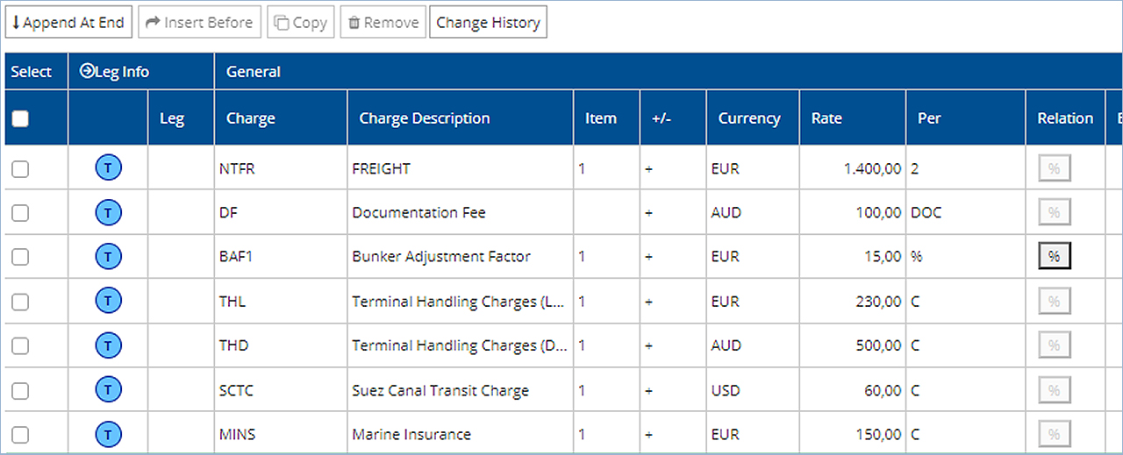Click the Insert Before toolbar button

coord(199,23)
